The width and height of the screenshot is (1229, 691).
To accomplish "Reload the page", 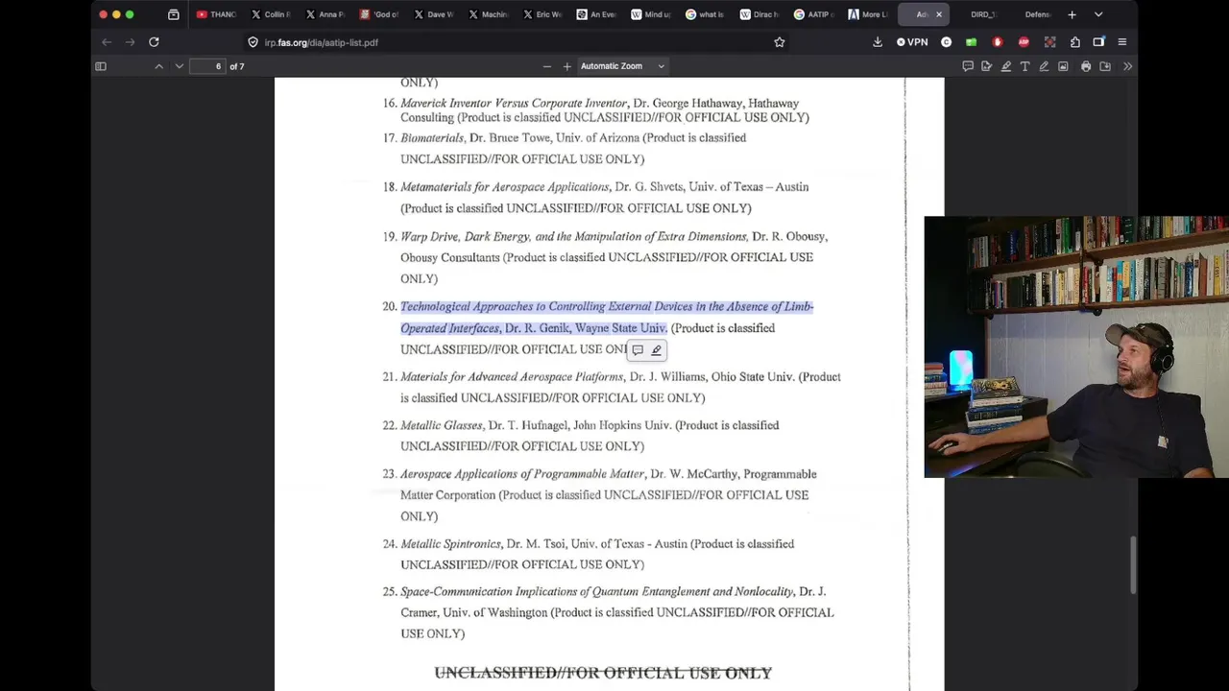I will click(154, 42).
